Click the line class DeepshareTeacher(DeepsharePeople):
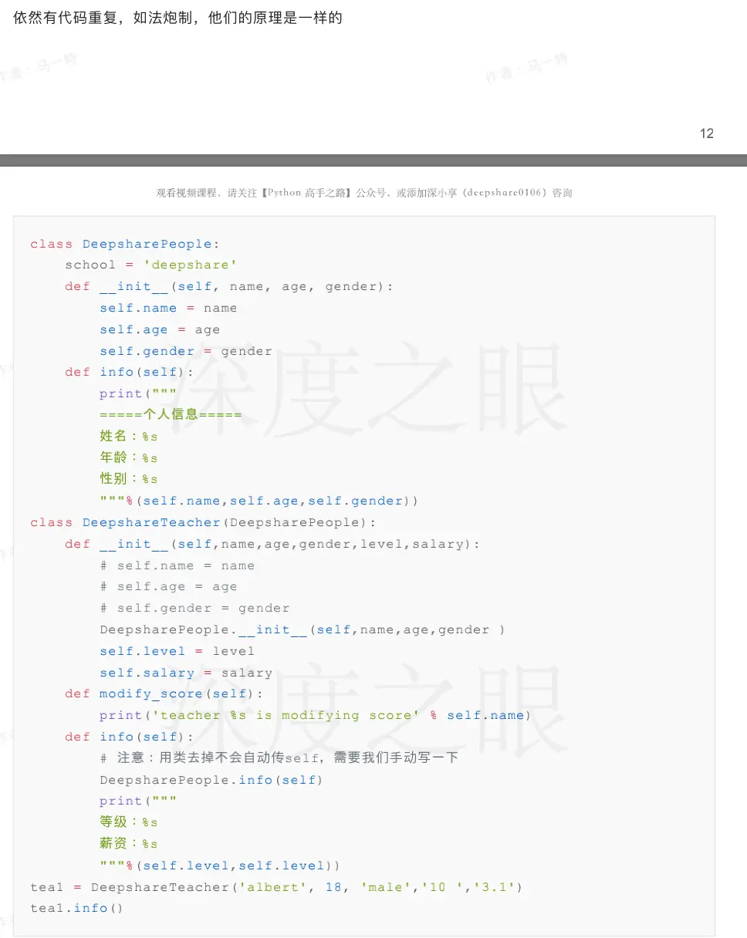 (204, 522)
